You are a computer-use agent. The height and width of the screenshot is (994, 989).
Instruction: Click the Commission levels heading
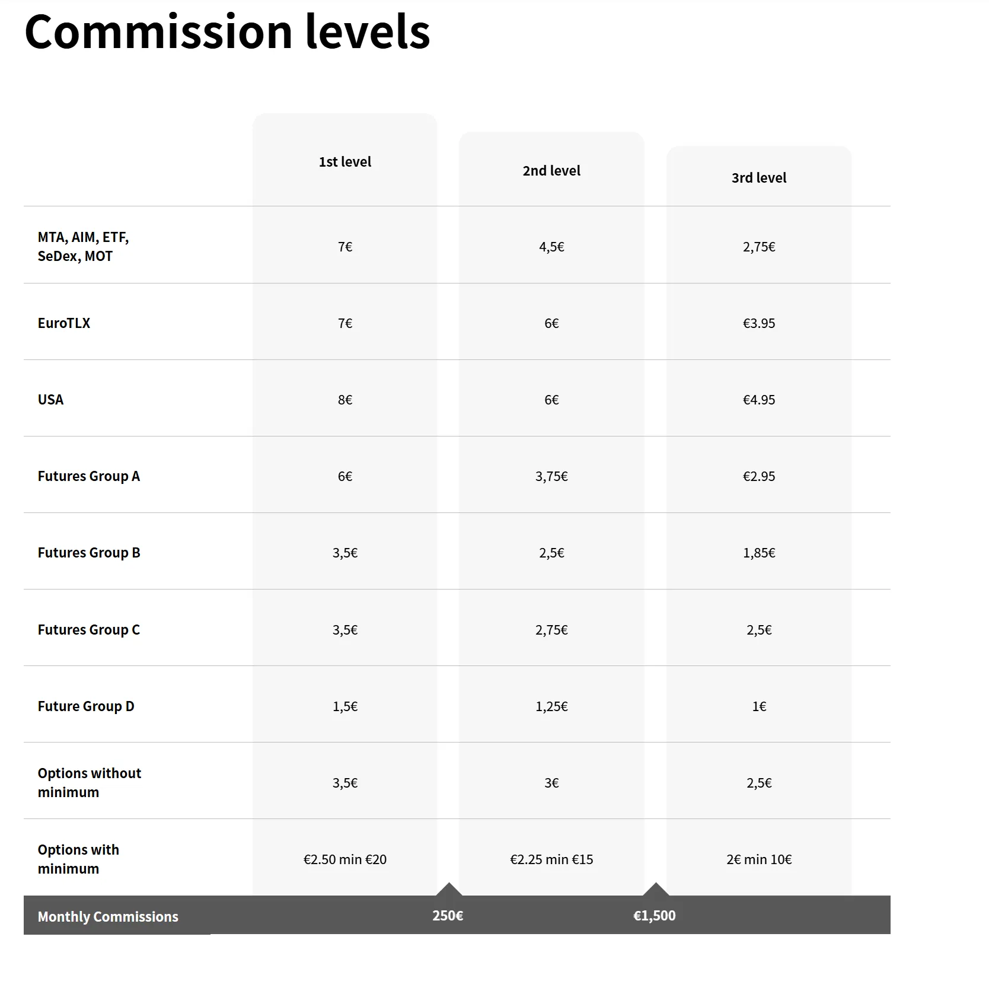tap(227, 31)
